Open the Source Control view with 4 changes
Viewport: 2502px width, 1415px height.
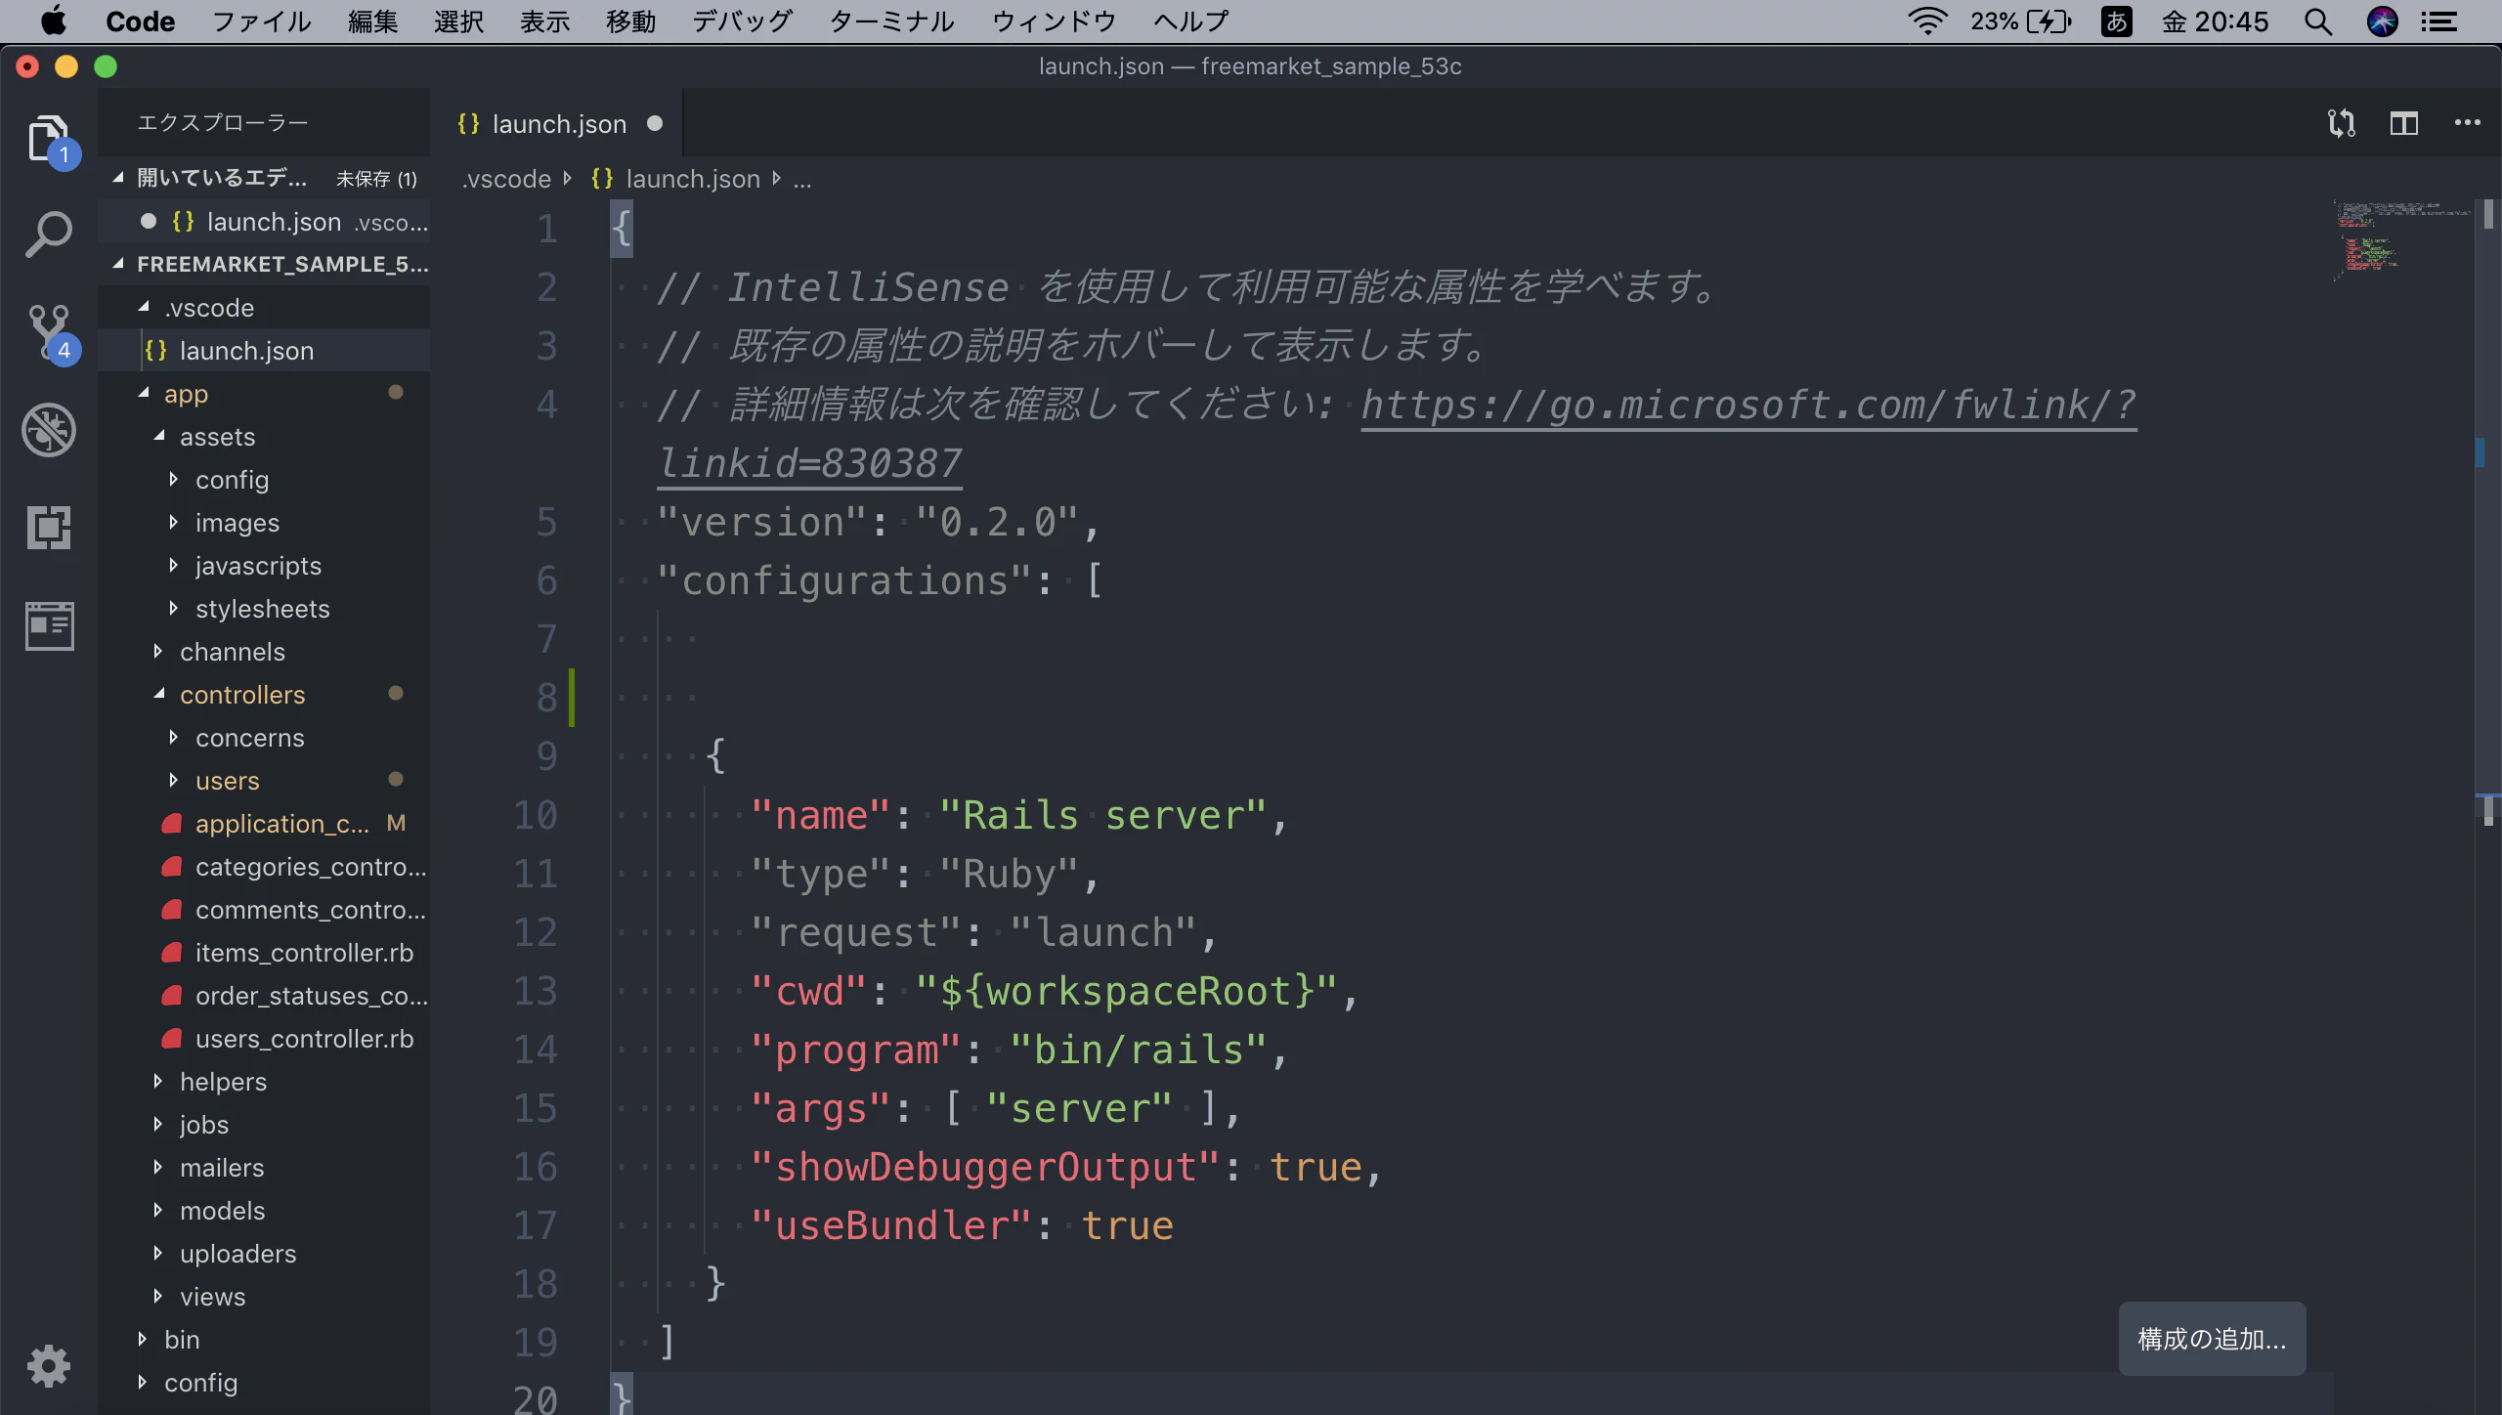(49, 332)
